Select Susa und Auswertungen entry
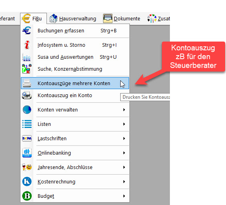The width and height of the screenshot is (226, 205). click(x=75, y=57)
